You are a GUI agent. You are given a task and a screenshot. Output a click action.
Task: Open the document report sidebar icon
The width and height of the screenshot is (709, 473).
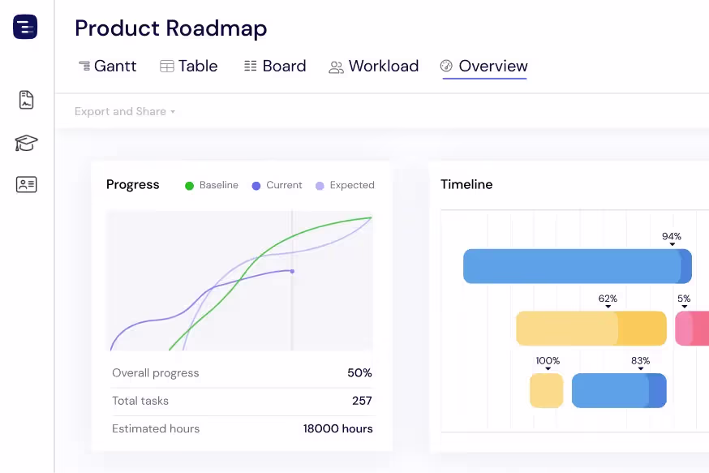(26, 100)
